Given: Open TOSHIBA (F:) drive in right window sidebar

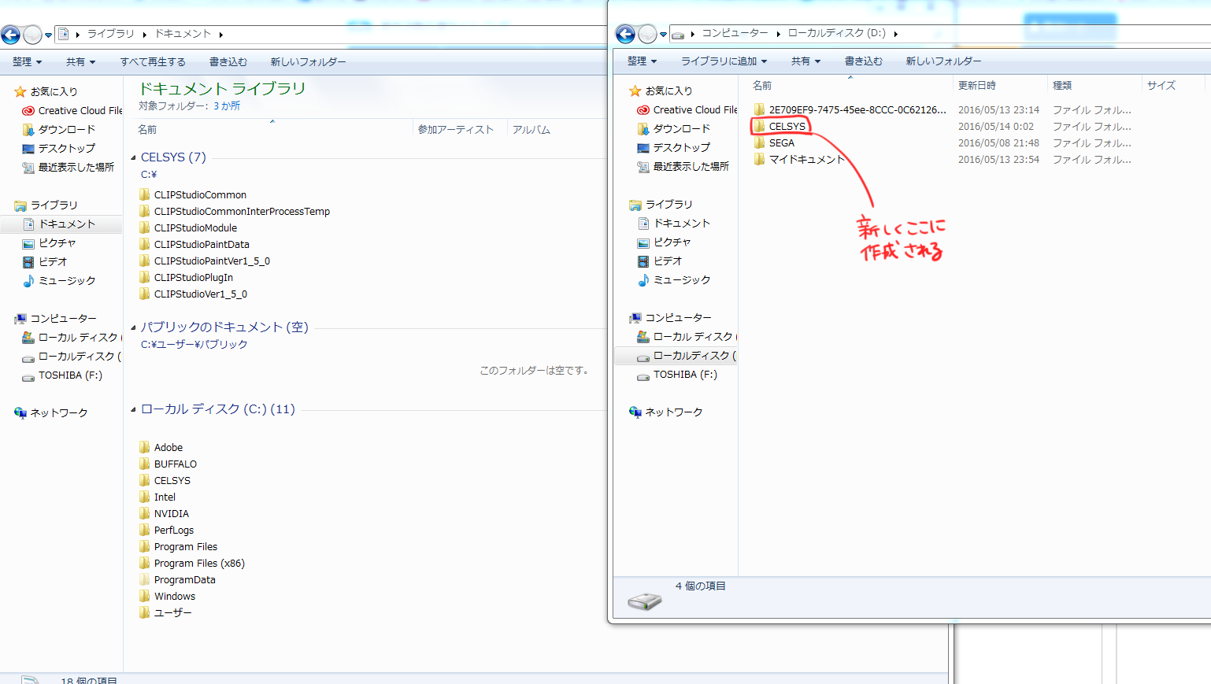Looking at the screenshot, I should [677, 375].
